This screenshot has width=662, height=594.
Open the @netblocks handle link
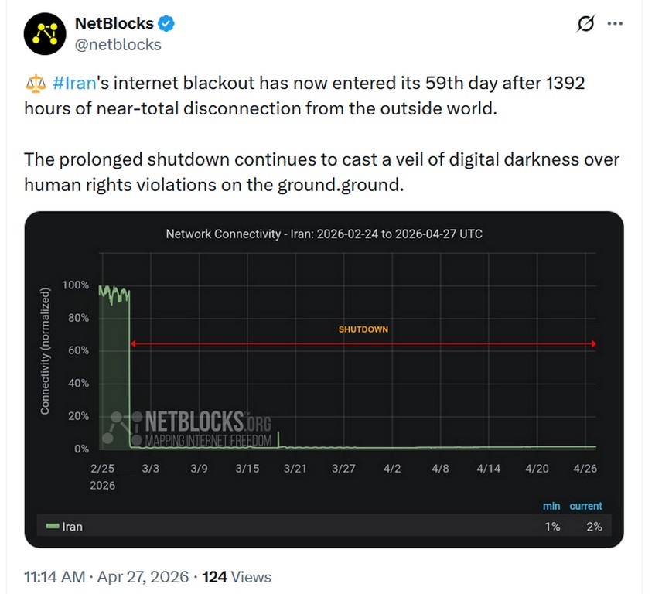[x=118, y=44]
